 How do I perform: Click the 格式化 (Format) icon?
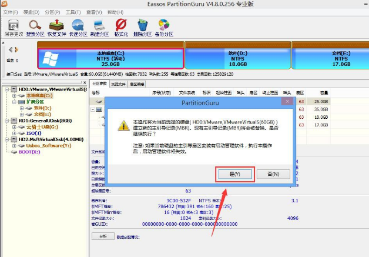coord(120,27)
